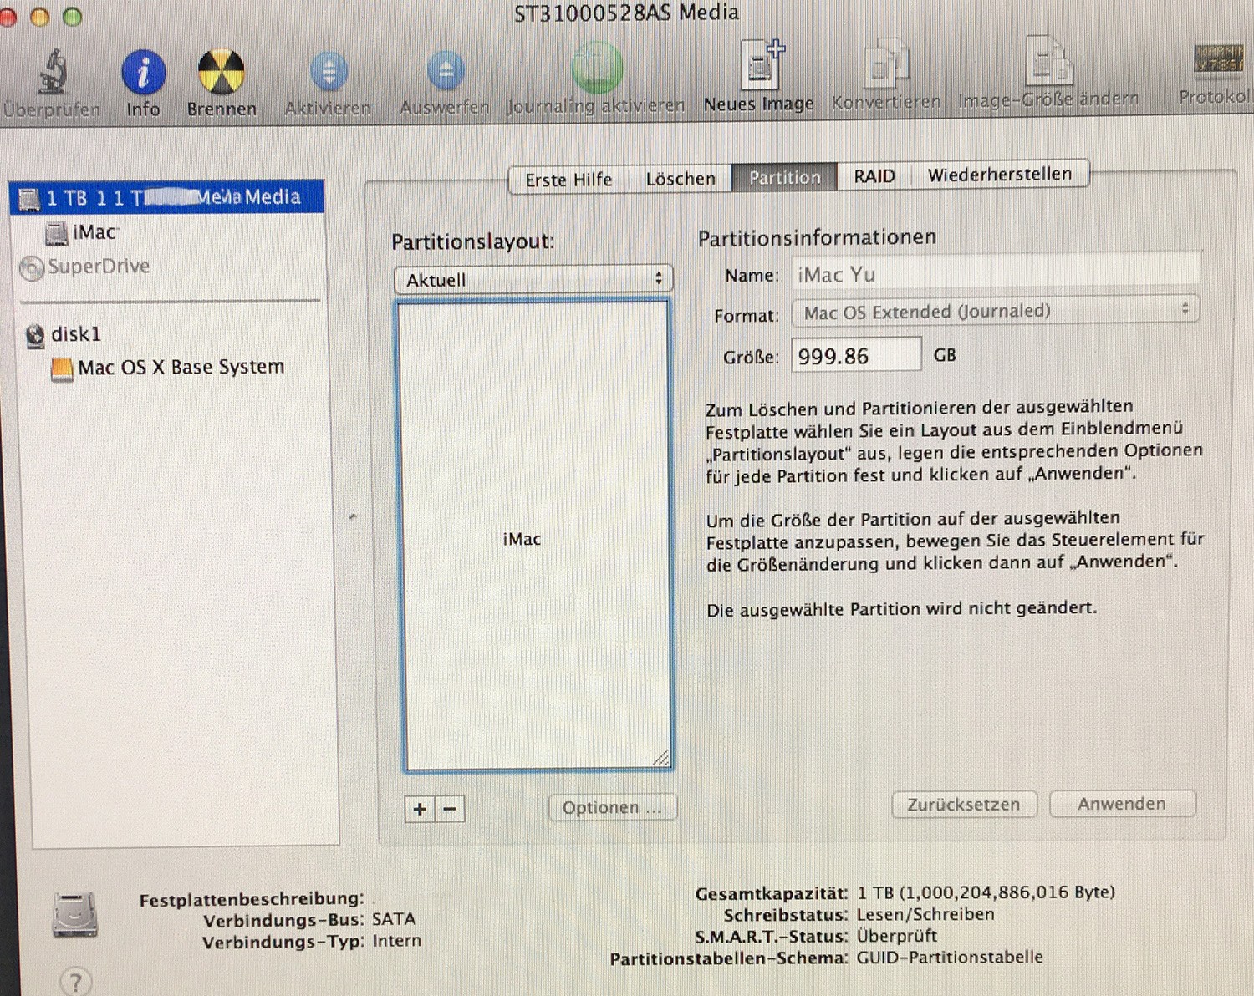
Task: Click the Überprüfen microscope icon
Action: click(x=54, y=70)
